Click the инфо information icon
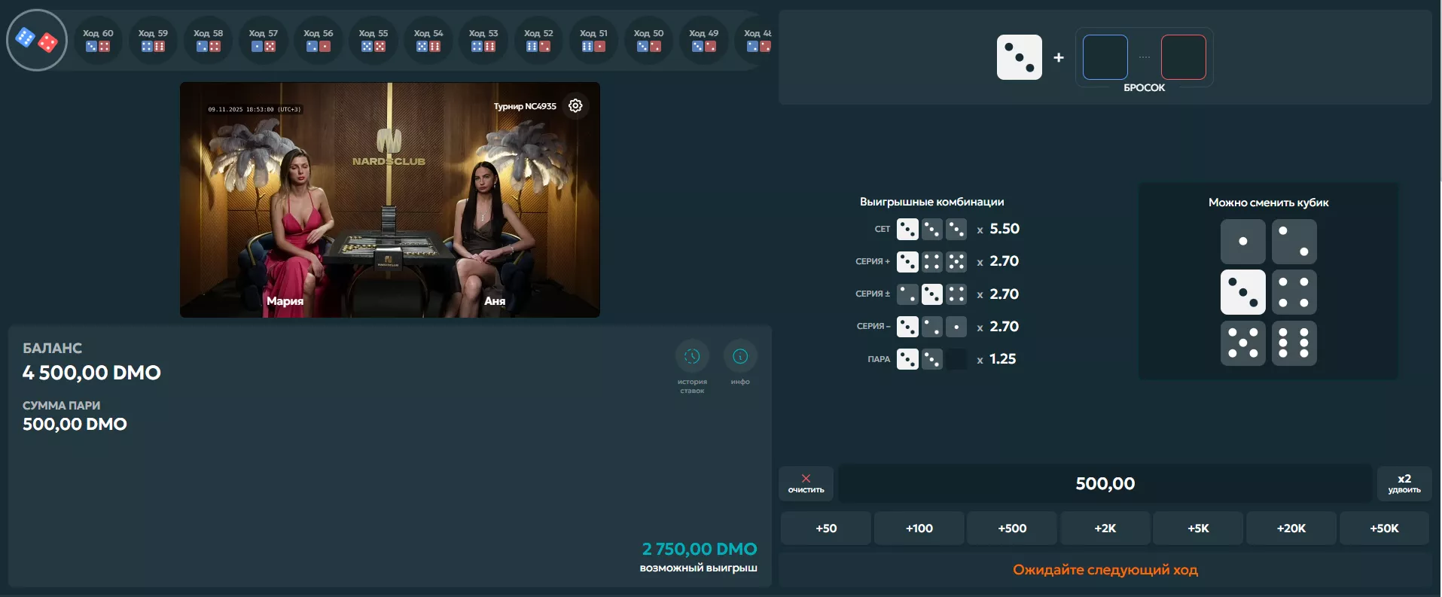The image size is (1442, 597). (x=740, y=357)
